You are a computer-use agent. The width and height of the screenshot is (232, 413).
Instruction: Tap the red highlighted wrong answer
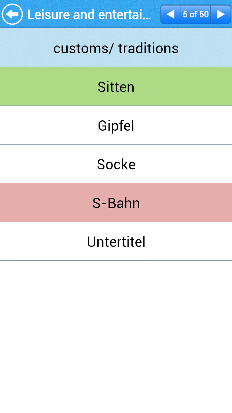[x=116, y=203]
